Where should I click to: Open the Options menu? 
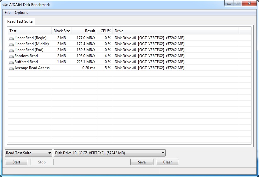(21, 13)
